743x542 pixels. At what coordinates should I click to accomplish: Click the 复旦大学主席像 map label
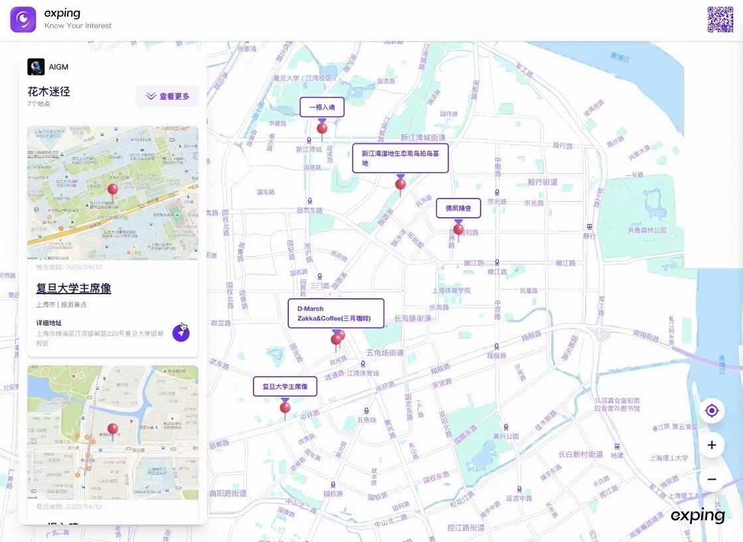click(285, 386)
